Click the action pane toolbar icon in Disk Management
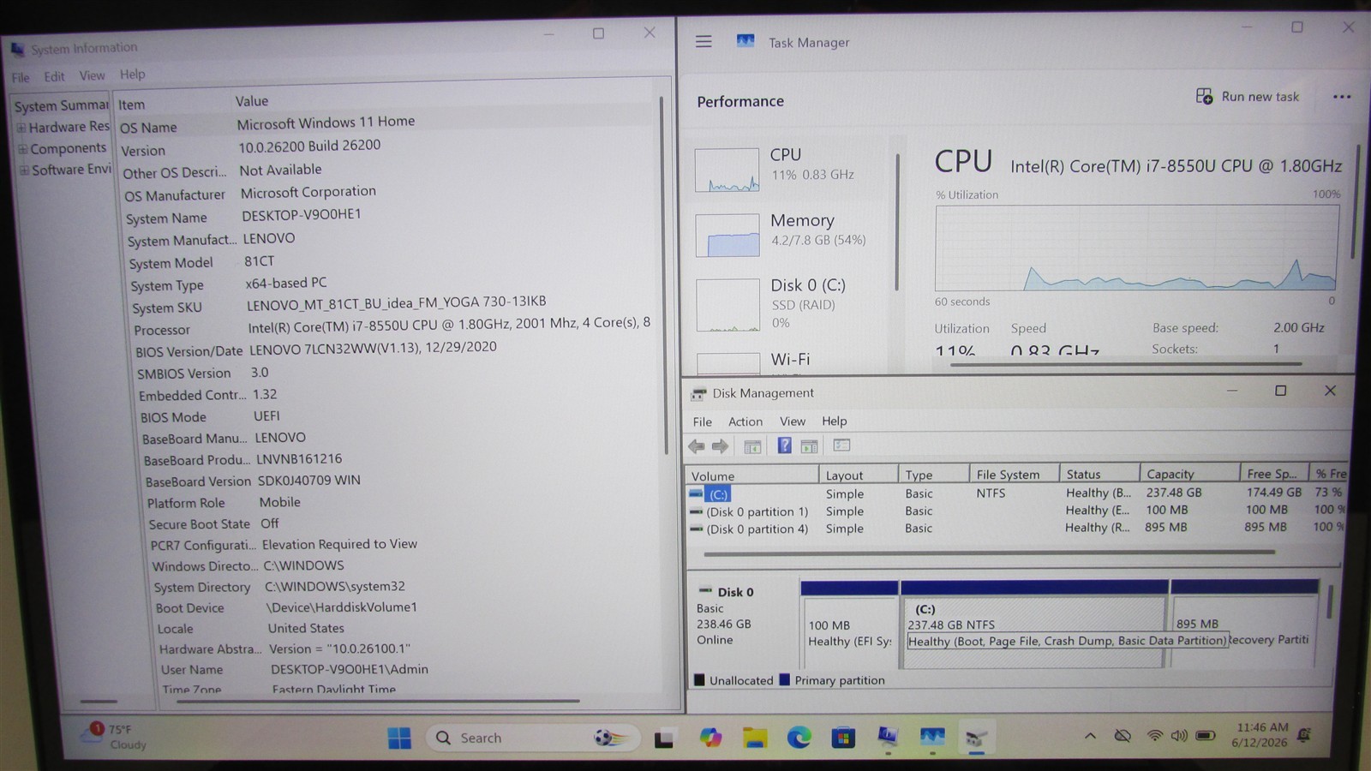Screen dimensions: 1371x771 point(809,446)
